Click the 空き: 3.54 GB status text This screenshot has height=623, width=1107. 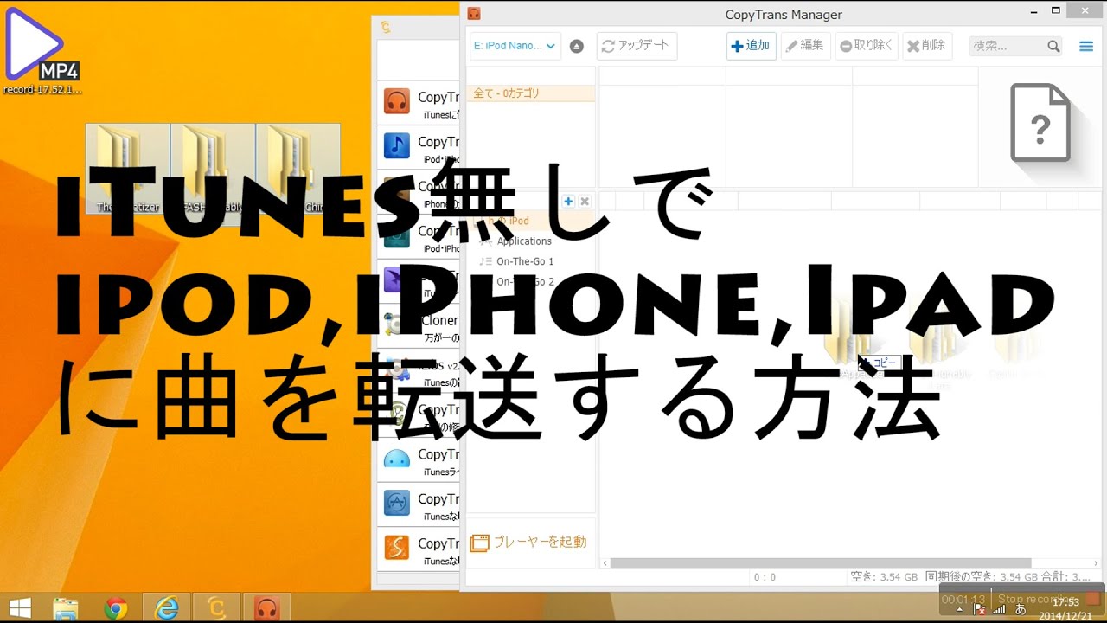(x=884, y=576)
